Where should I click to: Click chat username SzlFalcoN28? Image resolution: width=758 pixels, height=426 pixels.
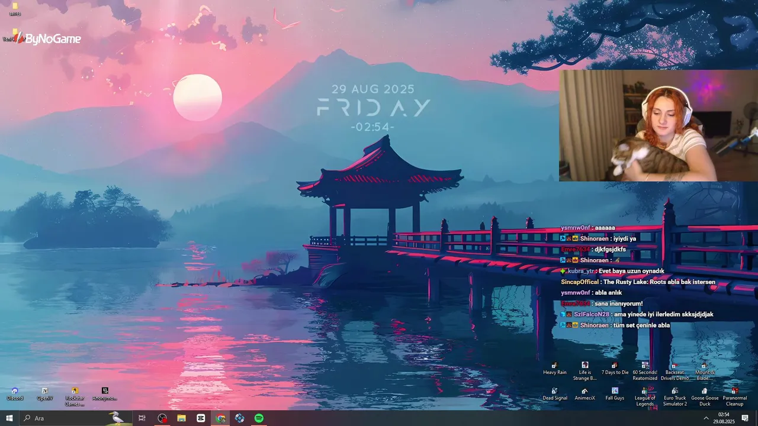tap(591, 315)
